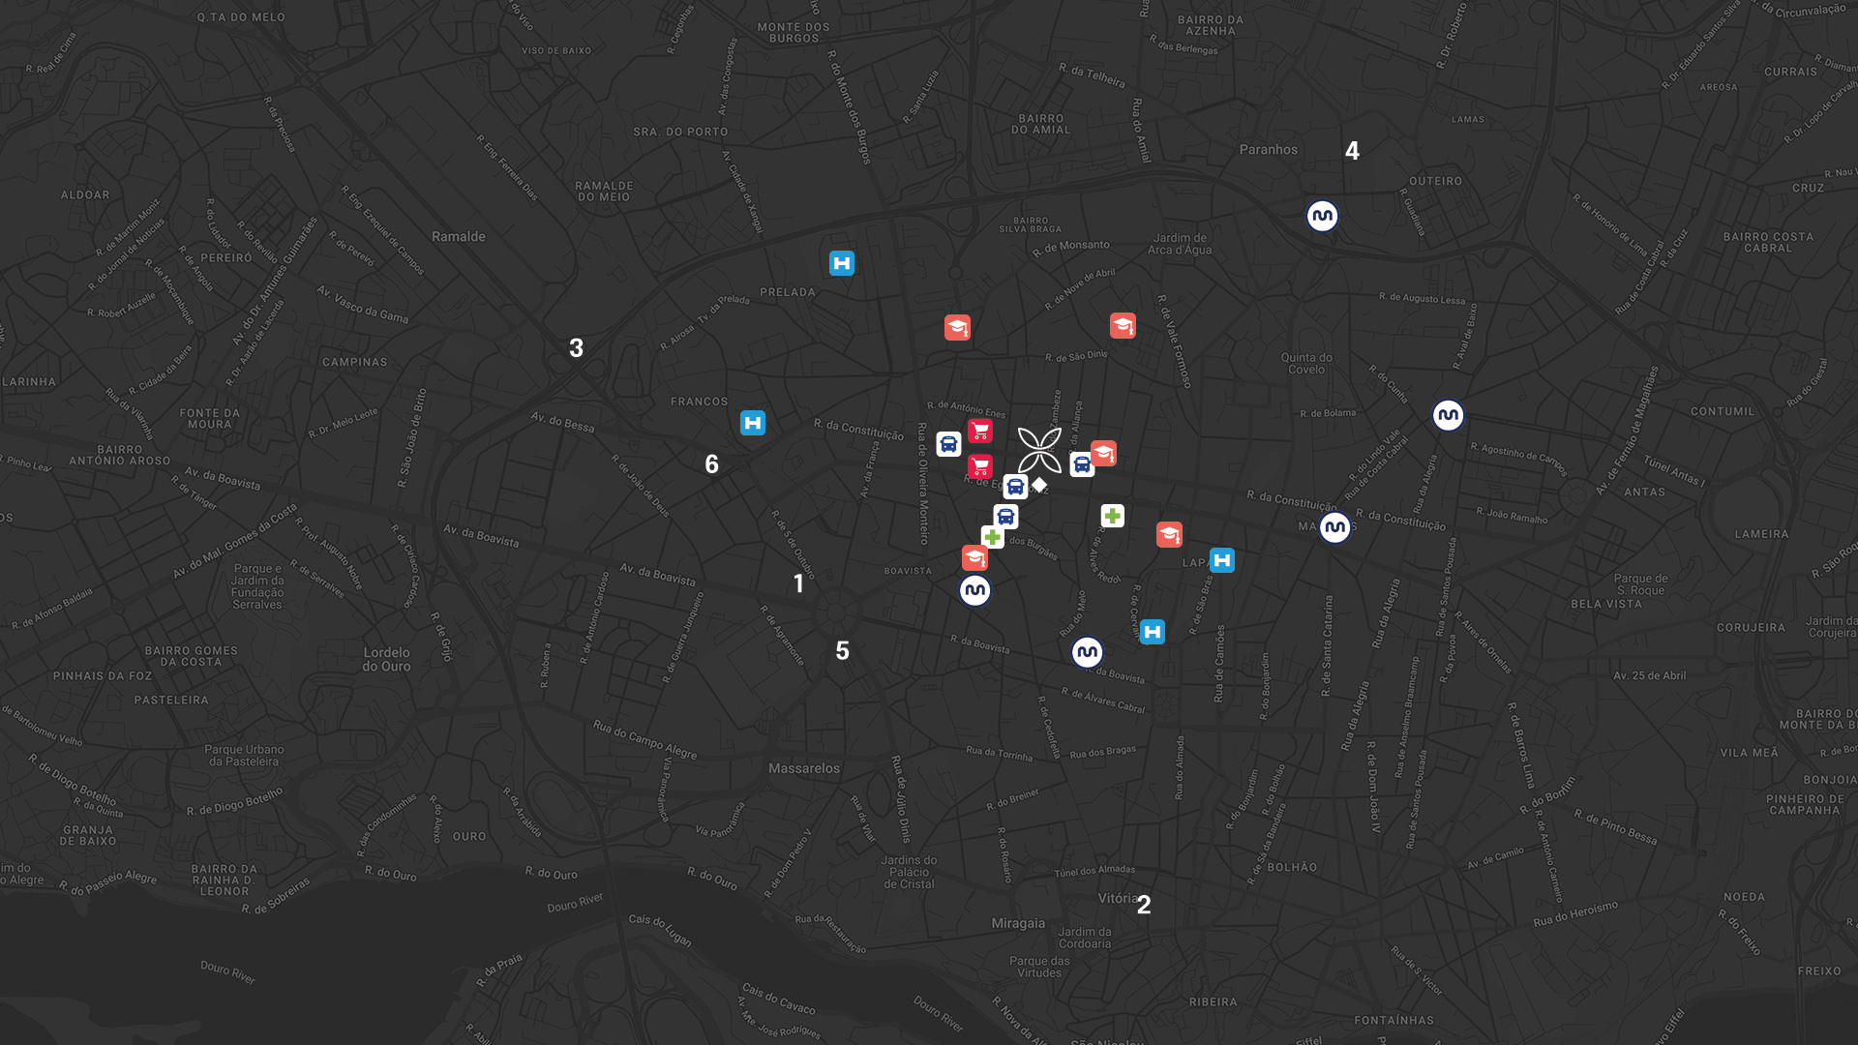The width and height of the screenshot is (1858, 1045).
Task: Click the metro icon on R. da Boavista
Action: coord(1087,652)
